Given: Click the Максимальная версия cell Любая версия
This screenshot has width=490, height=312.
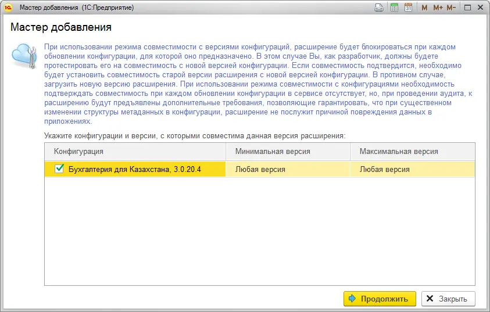Looking at the screenshot, I should pos(413,169).
